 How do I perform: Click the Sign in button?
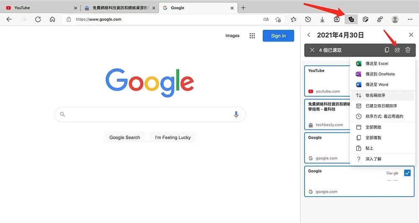tap(278, 36)
